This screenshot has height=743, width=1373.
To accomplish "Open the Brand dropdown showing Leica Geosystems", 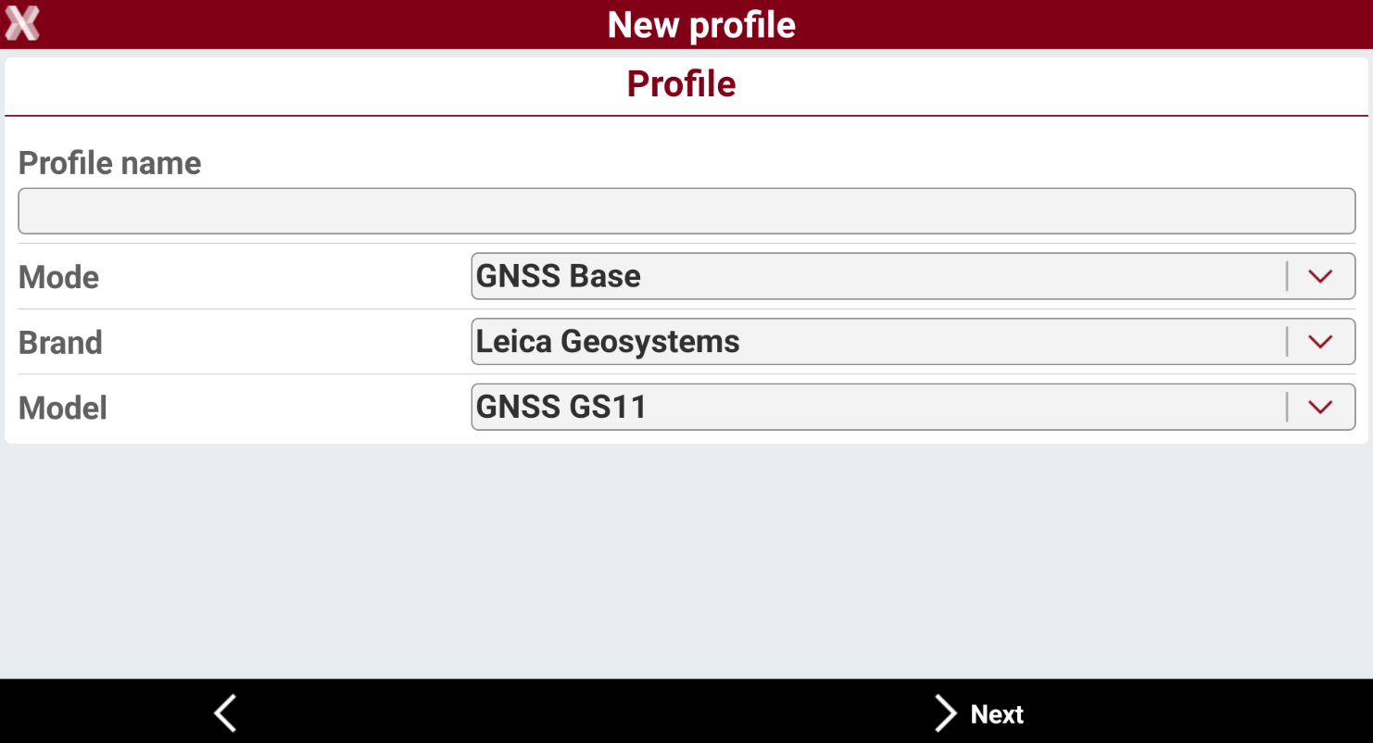I will 913,342.
